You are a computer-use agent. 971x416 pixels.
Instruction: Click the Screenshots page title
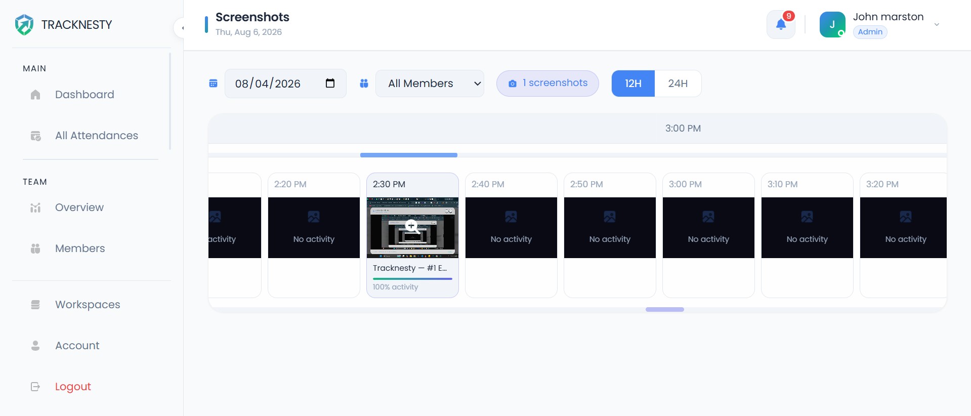tap(252, 17)
